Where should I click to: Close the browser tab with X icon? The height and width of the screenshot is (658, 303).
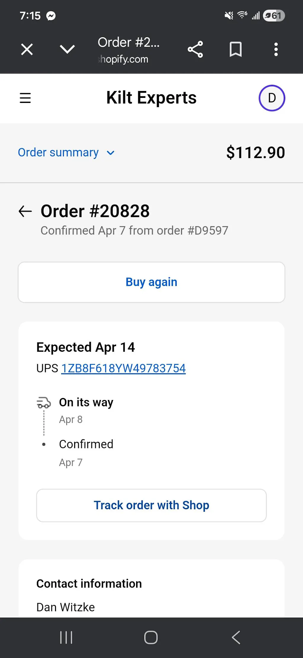point(27,49)
